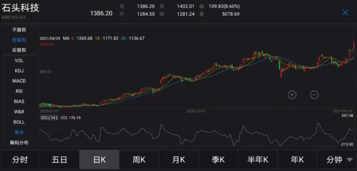Click the low value 1281.24 in header
The image size is (357, 171).
pos(186,14)
